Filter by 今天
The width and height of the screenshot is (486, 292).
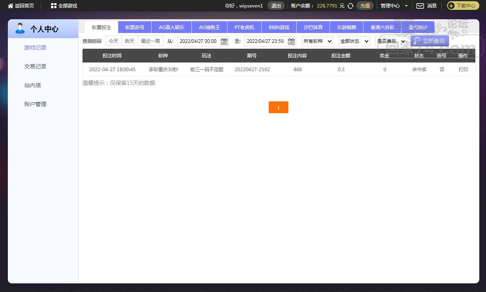pos(114,41)
